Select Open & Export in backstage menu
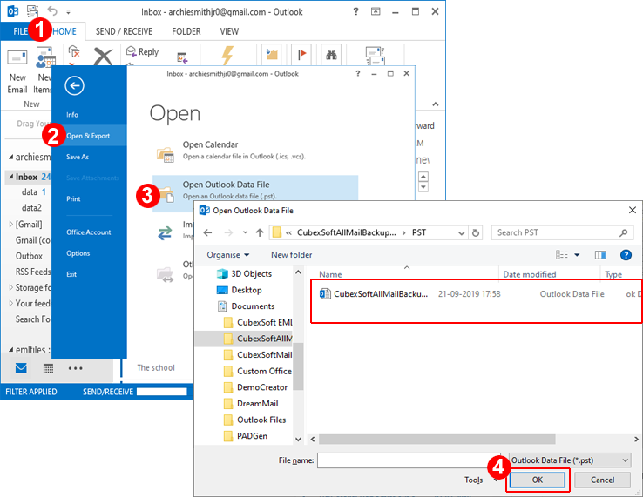The width and height of the screenshot is (643, 497). point(88,136)
